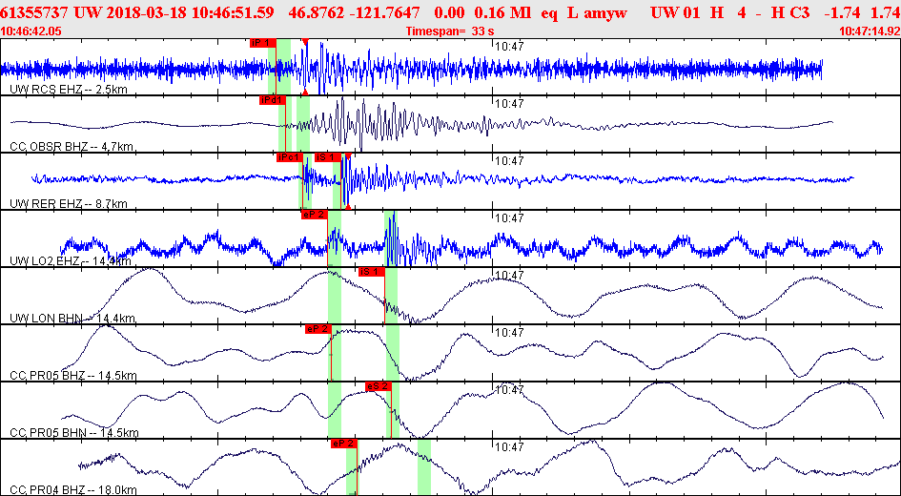Select the eP 2 pick flag on PR04 BHZ
Screen dimensions: 901x496
coord(344,444)
